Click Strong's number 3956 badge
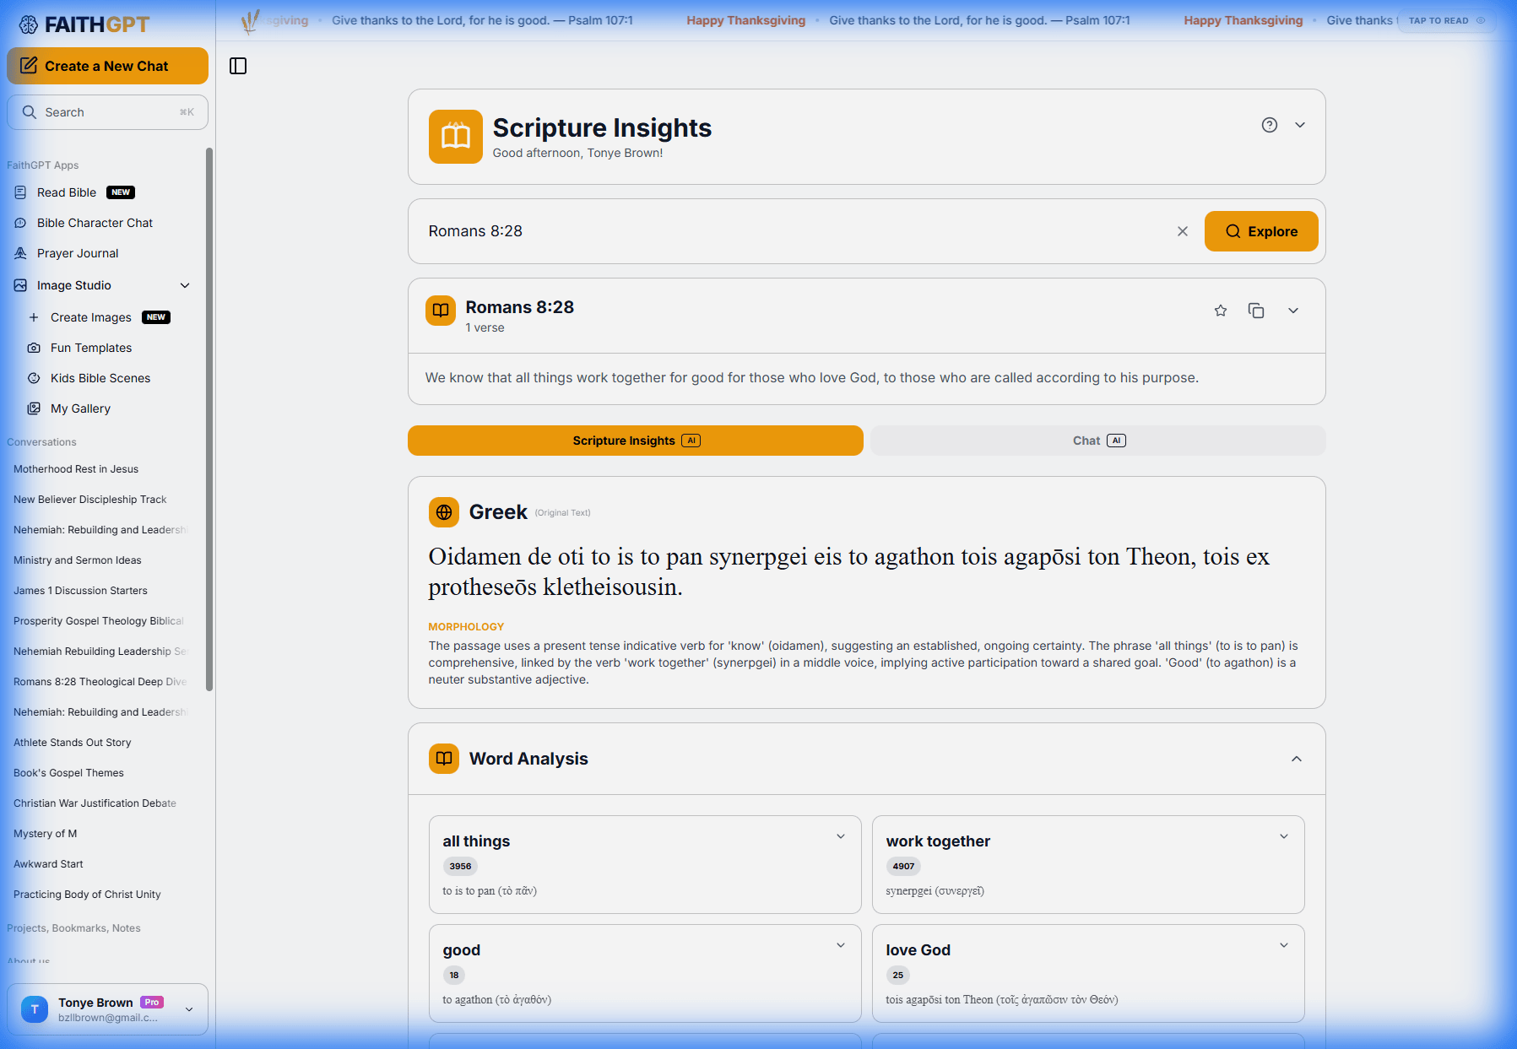The image size is (1517, 1049). tap(460, 866)
